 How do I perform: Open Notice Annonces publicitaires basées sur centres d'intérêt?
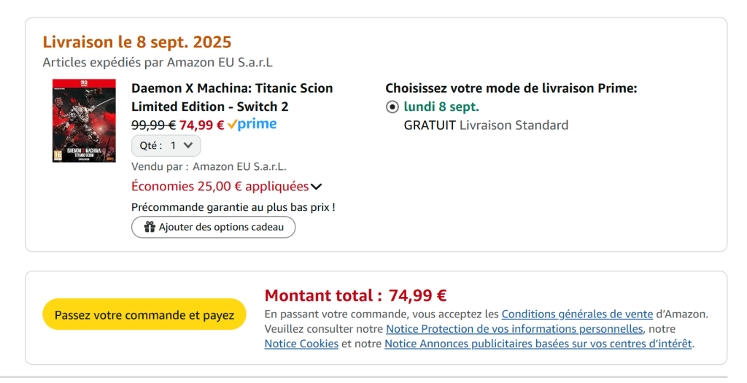(538, 344)
